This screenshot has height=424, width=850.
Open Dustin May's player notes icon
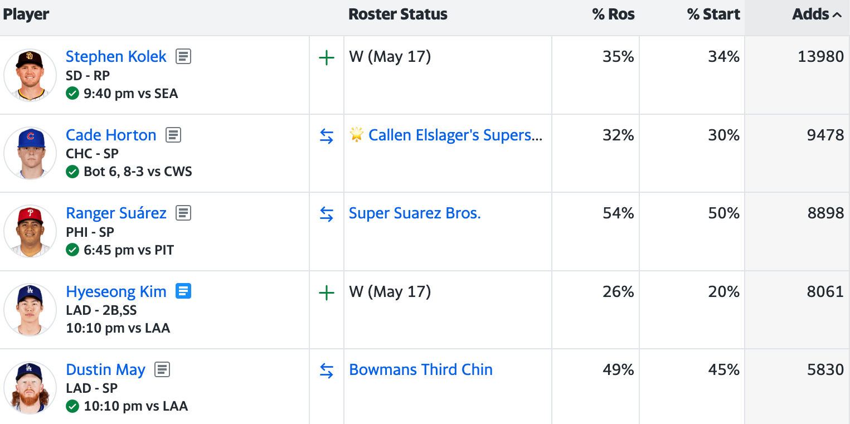(x=162, y=369)
